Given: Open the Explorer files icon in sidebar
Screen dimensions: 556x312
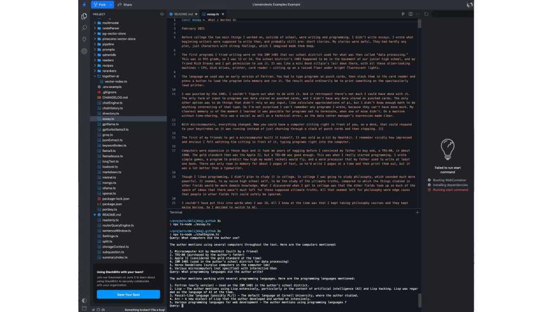Looking at the screenshot, I should pos(84,16).
